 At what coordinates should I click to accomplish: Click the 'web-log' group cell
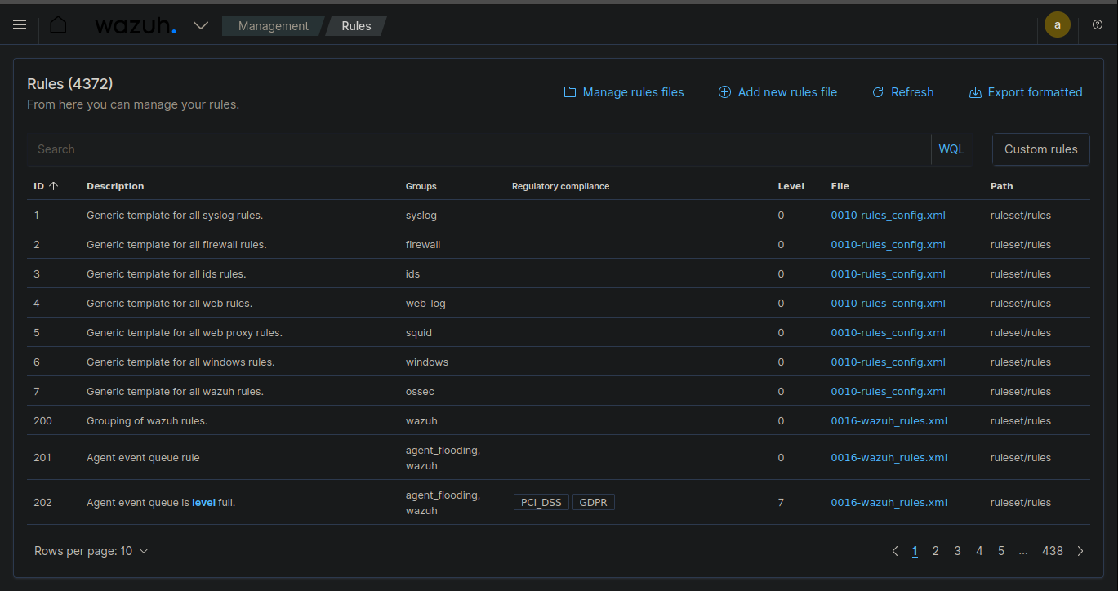pos(425,304)
